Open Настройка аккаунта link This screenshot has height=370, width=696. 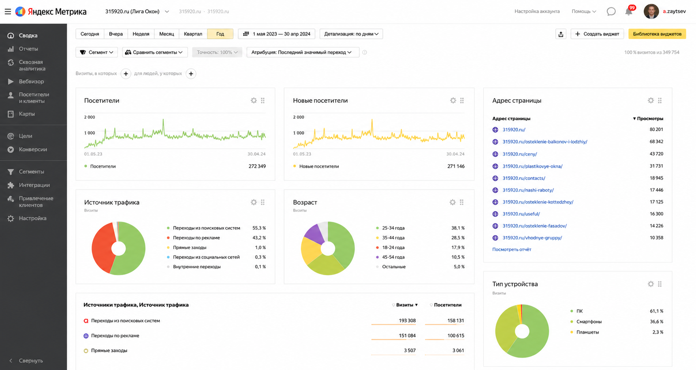[x=537, y=11]
